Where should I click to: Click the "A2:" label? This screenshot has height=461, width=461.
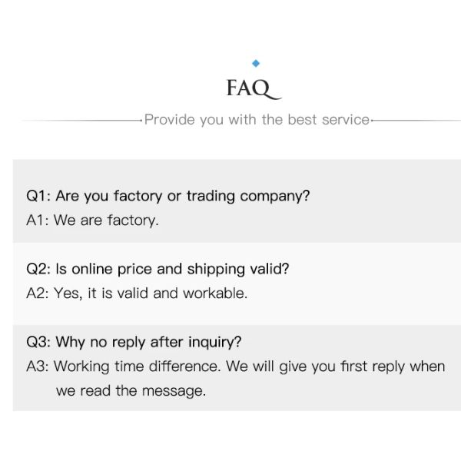(x=38, y=294)
